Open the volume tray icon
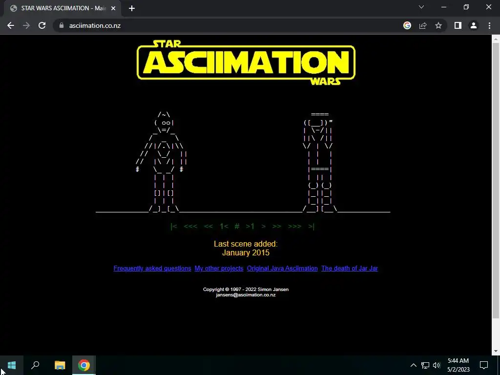The height and width of the screenshot is (375, 500). pyautogui.click(x=437, y=365)
